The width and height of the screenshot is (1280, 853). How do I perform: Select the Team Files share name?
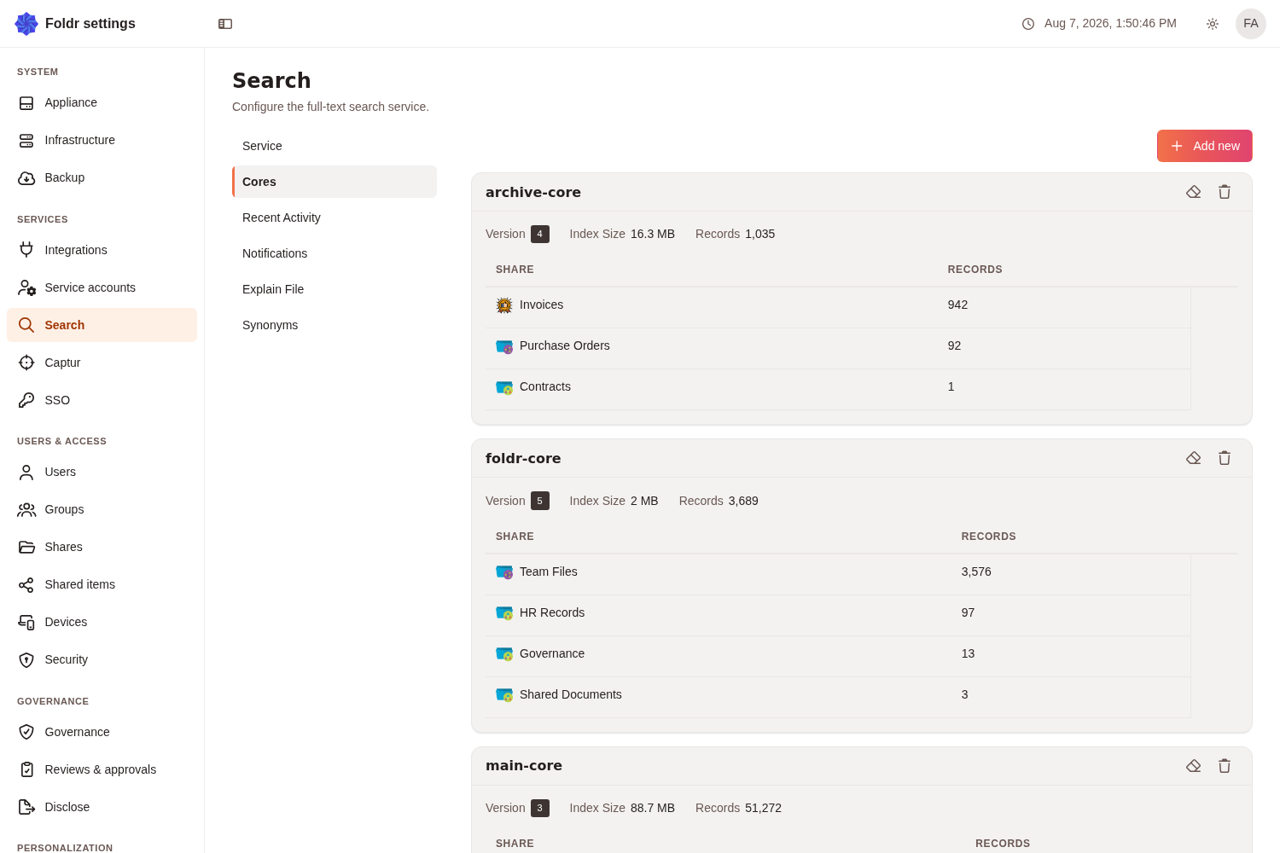click(x=549, y=572)
